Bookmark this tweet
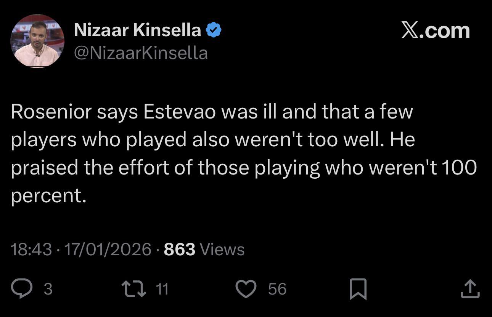This screenshot has height=317, width=492. 358,289
